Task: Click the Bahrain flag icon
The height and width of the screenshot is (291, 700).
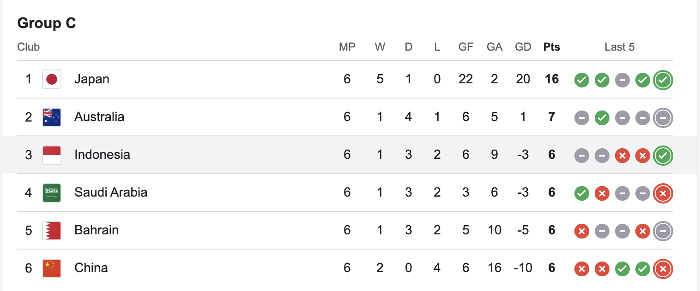Action: [52, 230]
